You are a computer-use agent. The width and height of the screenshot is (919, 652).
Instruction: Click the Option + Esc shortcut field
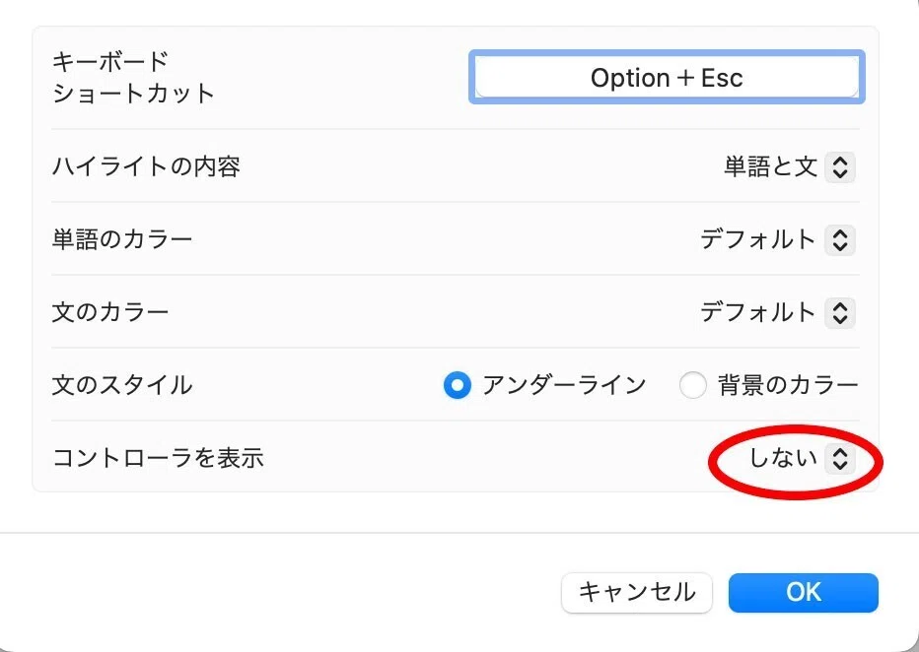[x=667, y=77]
